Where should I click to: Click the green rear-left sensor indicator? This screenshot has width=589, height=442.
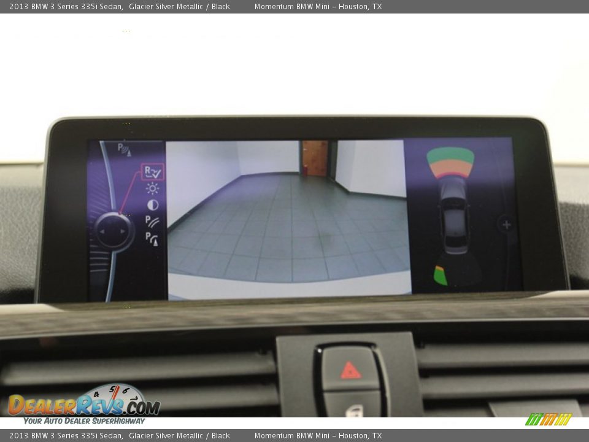(x=441, y=276)
